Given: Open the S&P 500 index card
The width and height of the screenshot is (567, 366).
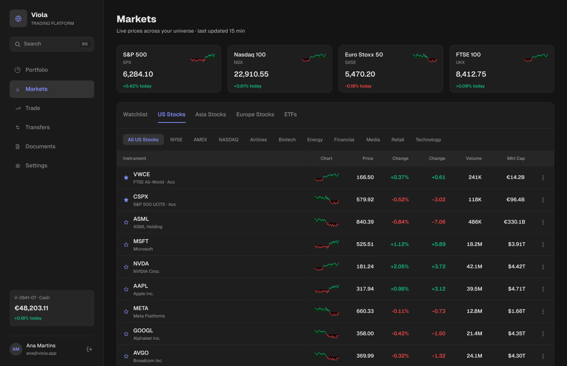Looking at the screenshot, I should (x=169, y=69).
